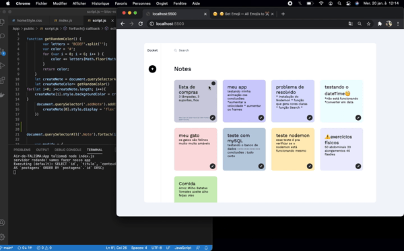404x251 pixels.
Task: Select the TERMINAL panel tab
Action: coord(94,150)
